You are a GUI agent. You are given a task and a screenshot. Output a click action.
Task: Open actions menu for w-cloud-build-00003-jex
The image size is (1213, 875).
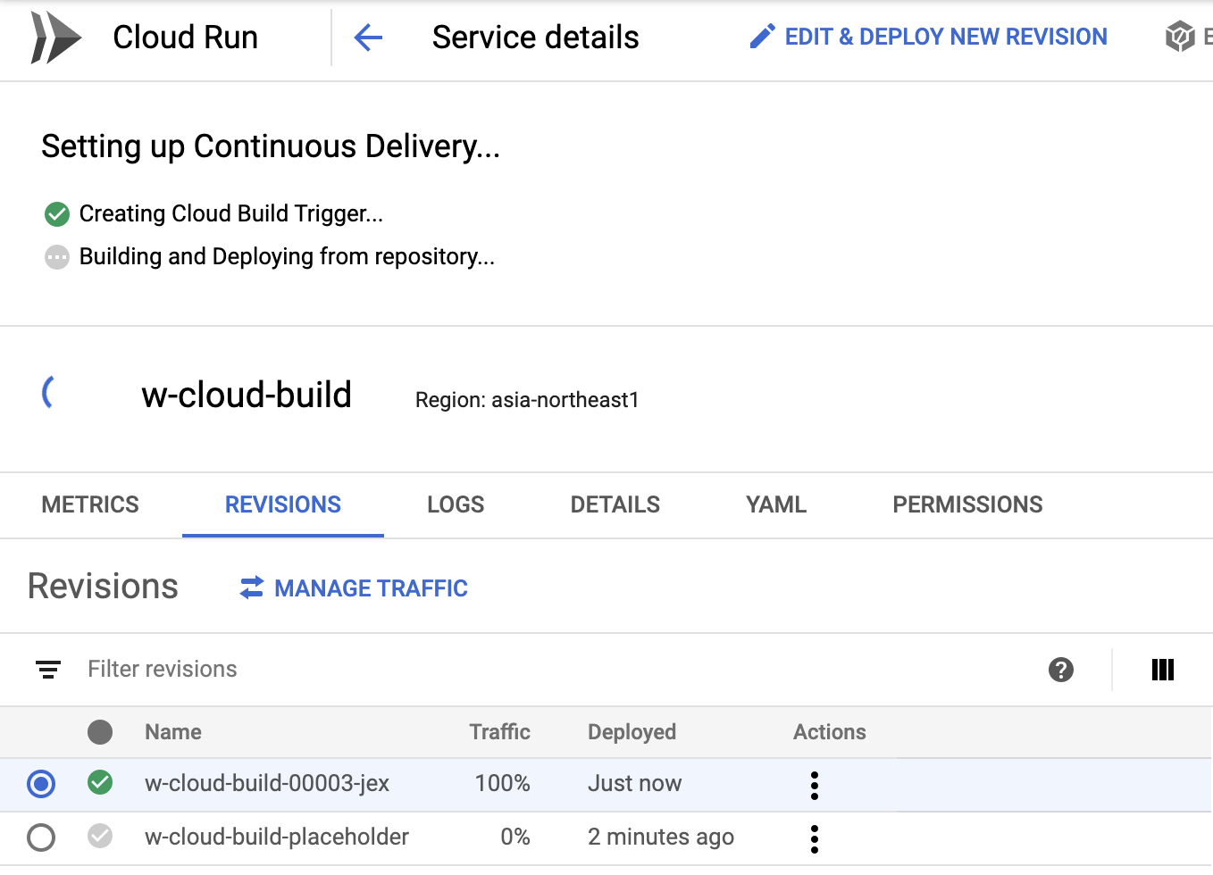[x=815, y=785]
